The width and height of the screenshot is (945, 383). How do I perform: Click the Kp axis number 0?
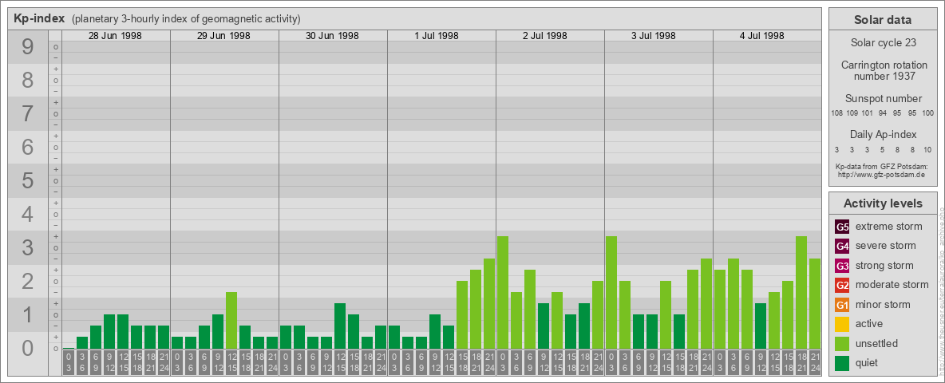click(x=28, y=347)
